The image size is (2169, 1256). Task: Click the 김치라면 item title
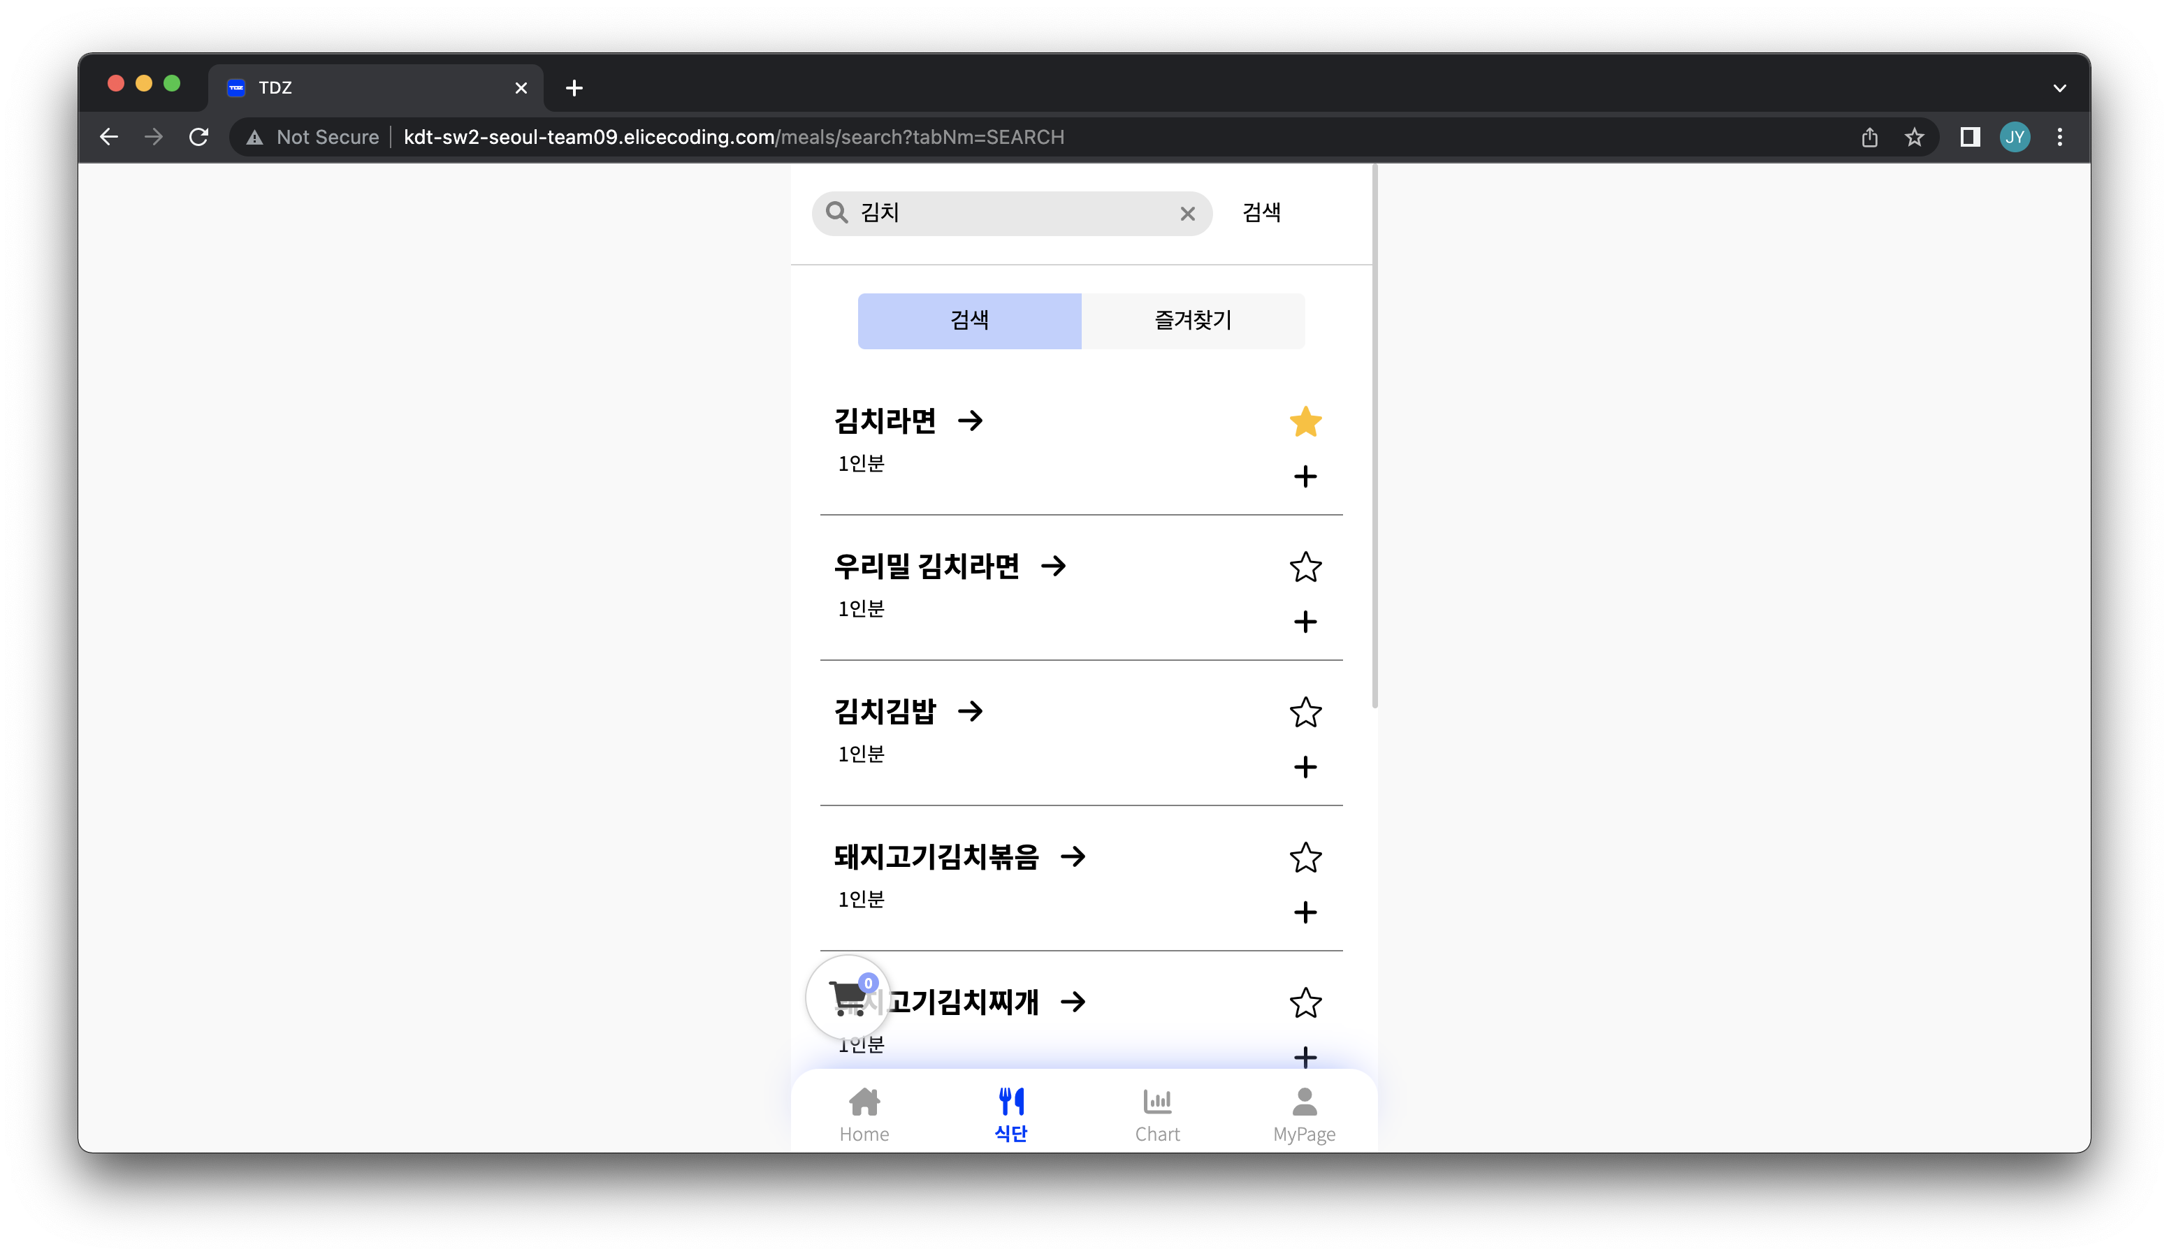point(885,421)
